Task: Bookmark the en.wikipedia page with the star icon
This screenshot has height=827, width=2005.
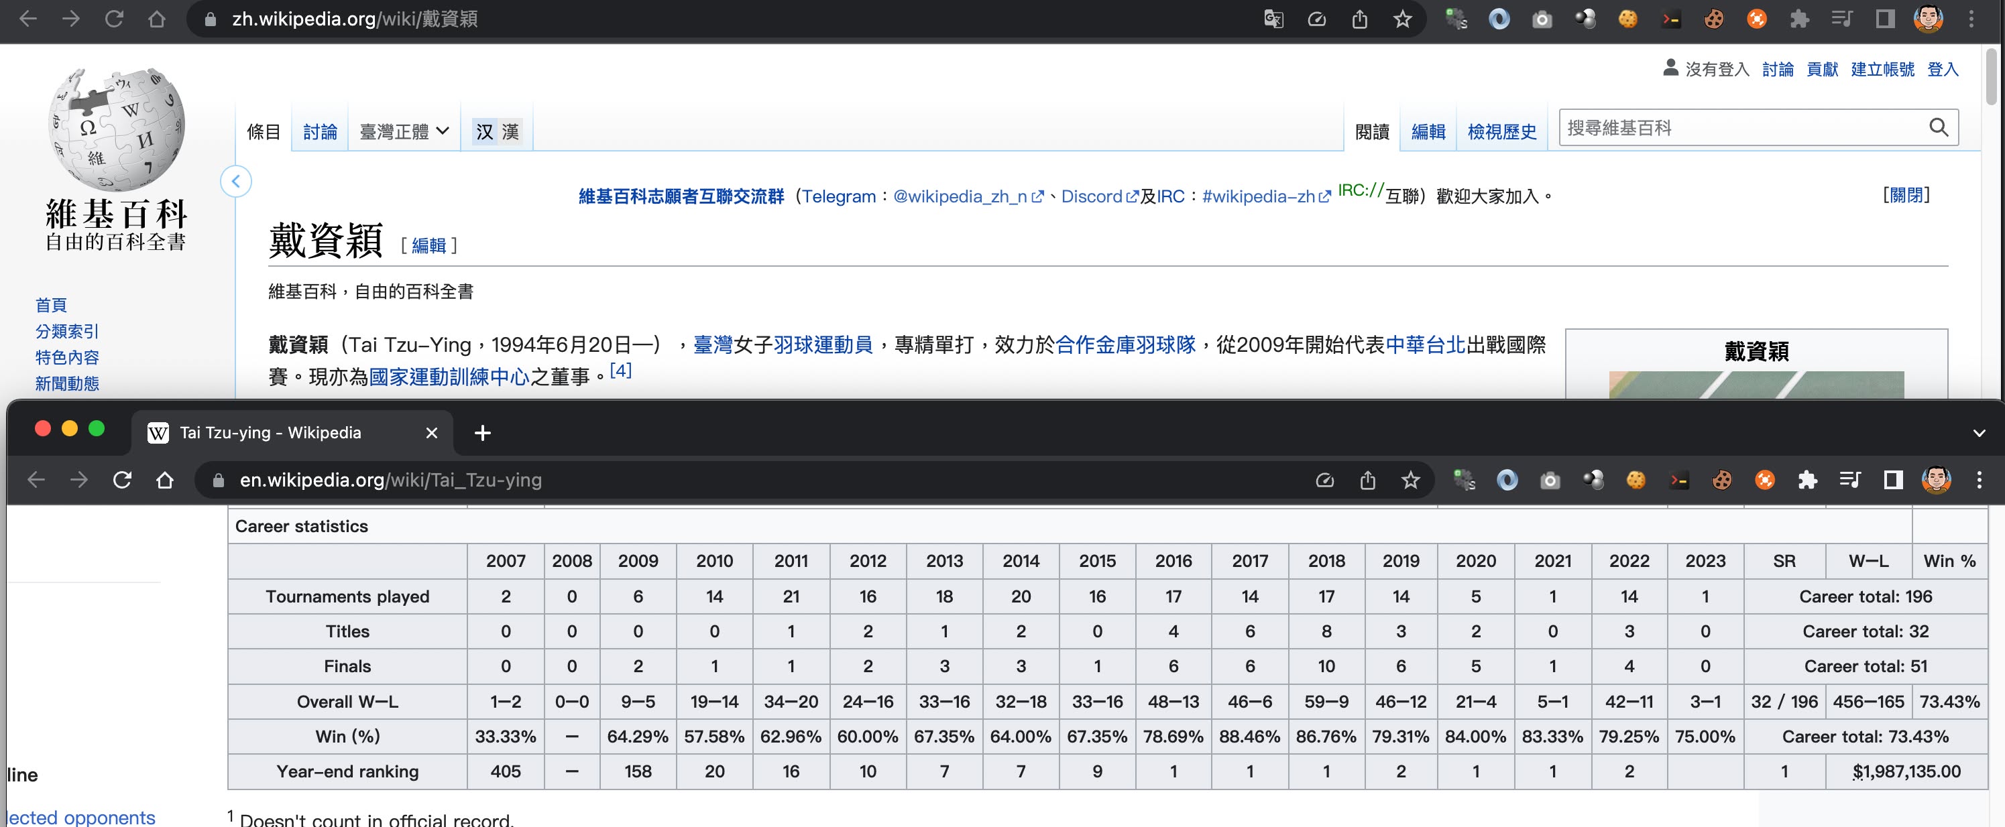Action: 1410,480
